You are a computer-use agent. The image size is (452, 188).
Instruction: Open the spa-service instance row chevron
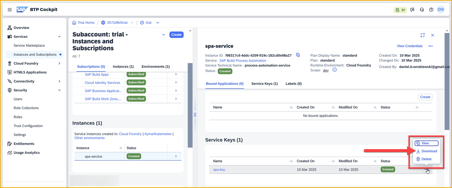tap(176, 156)
